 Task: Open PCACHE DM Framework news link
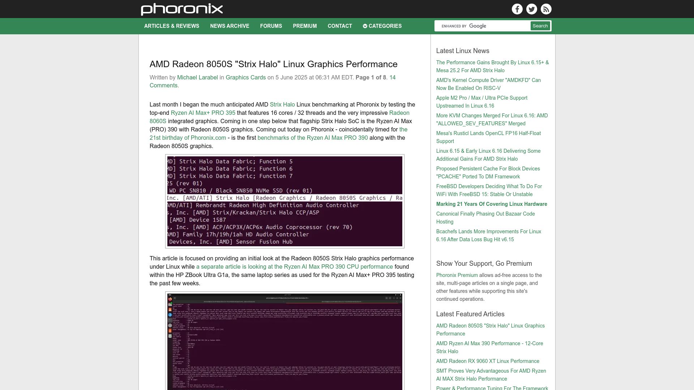click(x=488, y=173)
